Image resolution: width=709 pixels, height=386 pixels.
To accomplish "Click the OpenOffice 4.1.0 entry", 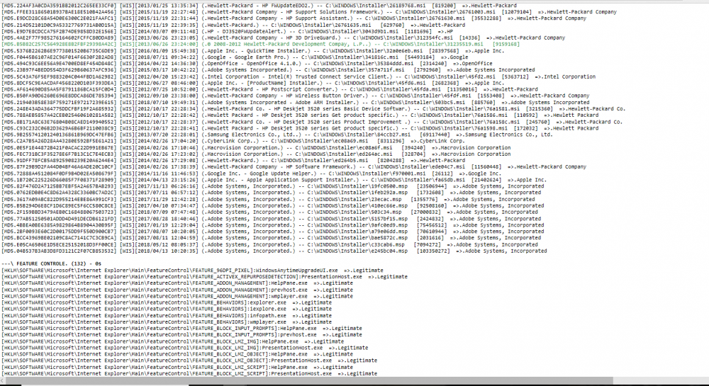I will tap(247, 64).
